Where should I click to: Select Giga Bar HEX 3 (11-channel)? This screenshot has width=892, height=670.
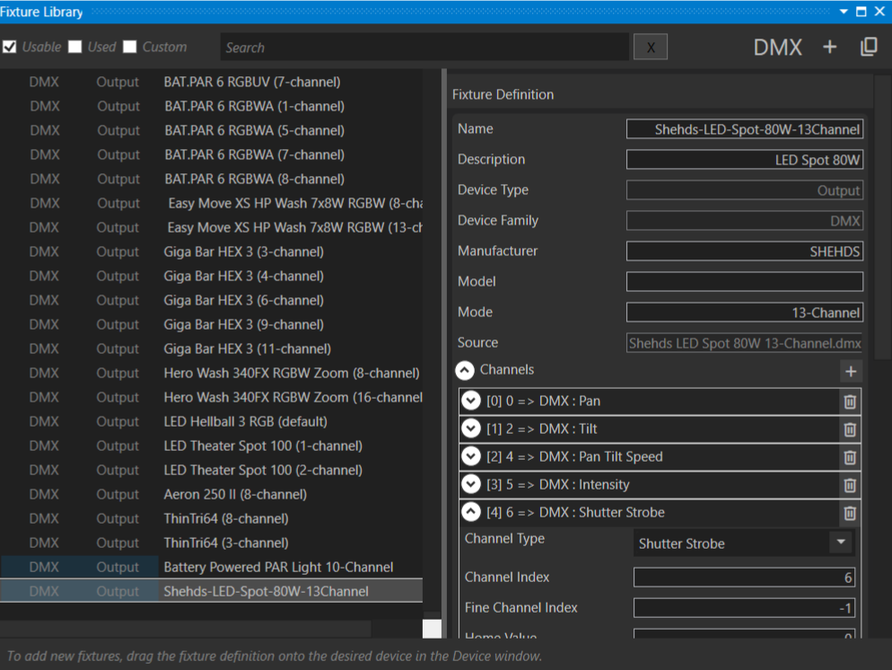click(211, 349)
